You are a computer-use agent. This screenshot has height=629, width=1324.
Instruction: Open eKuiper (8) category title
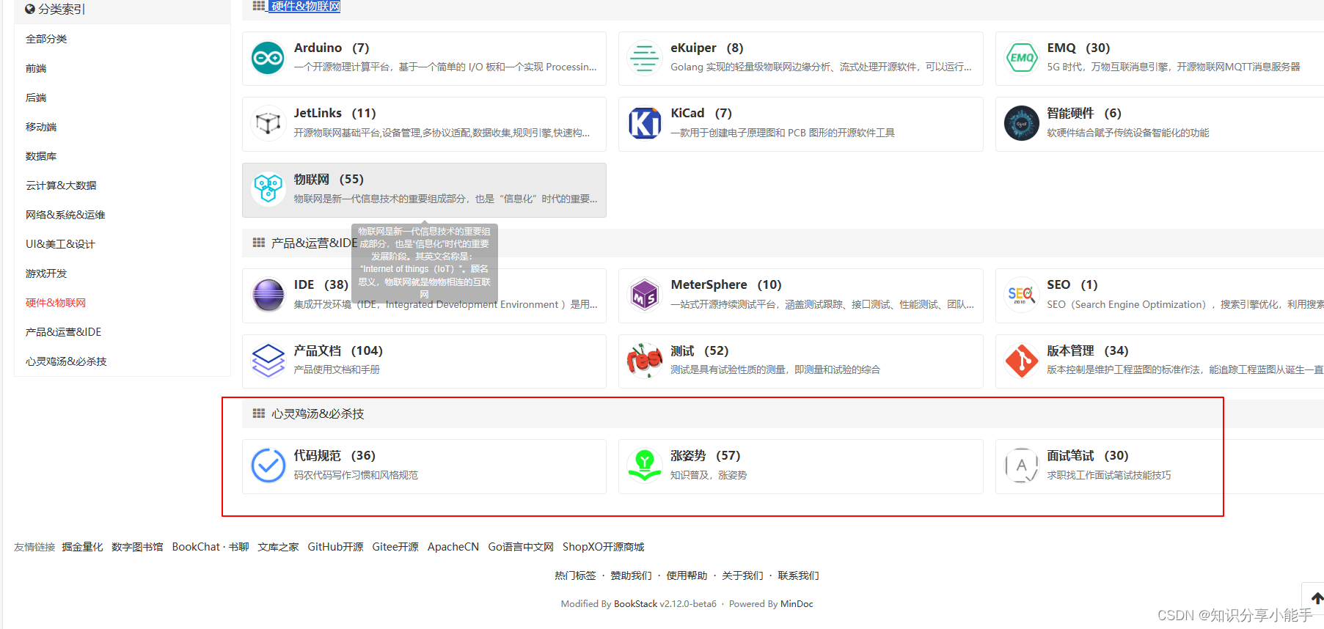pos(707,48)
